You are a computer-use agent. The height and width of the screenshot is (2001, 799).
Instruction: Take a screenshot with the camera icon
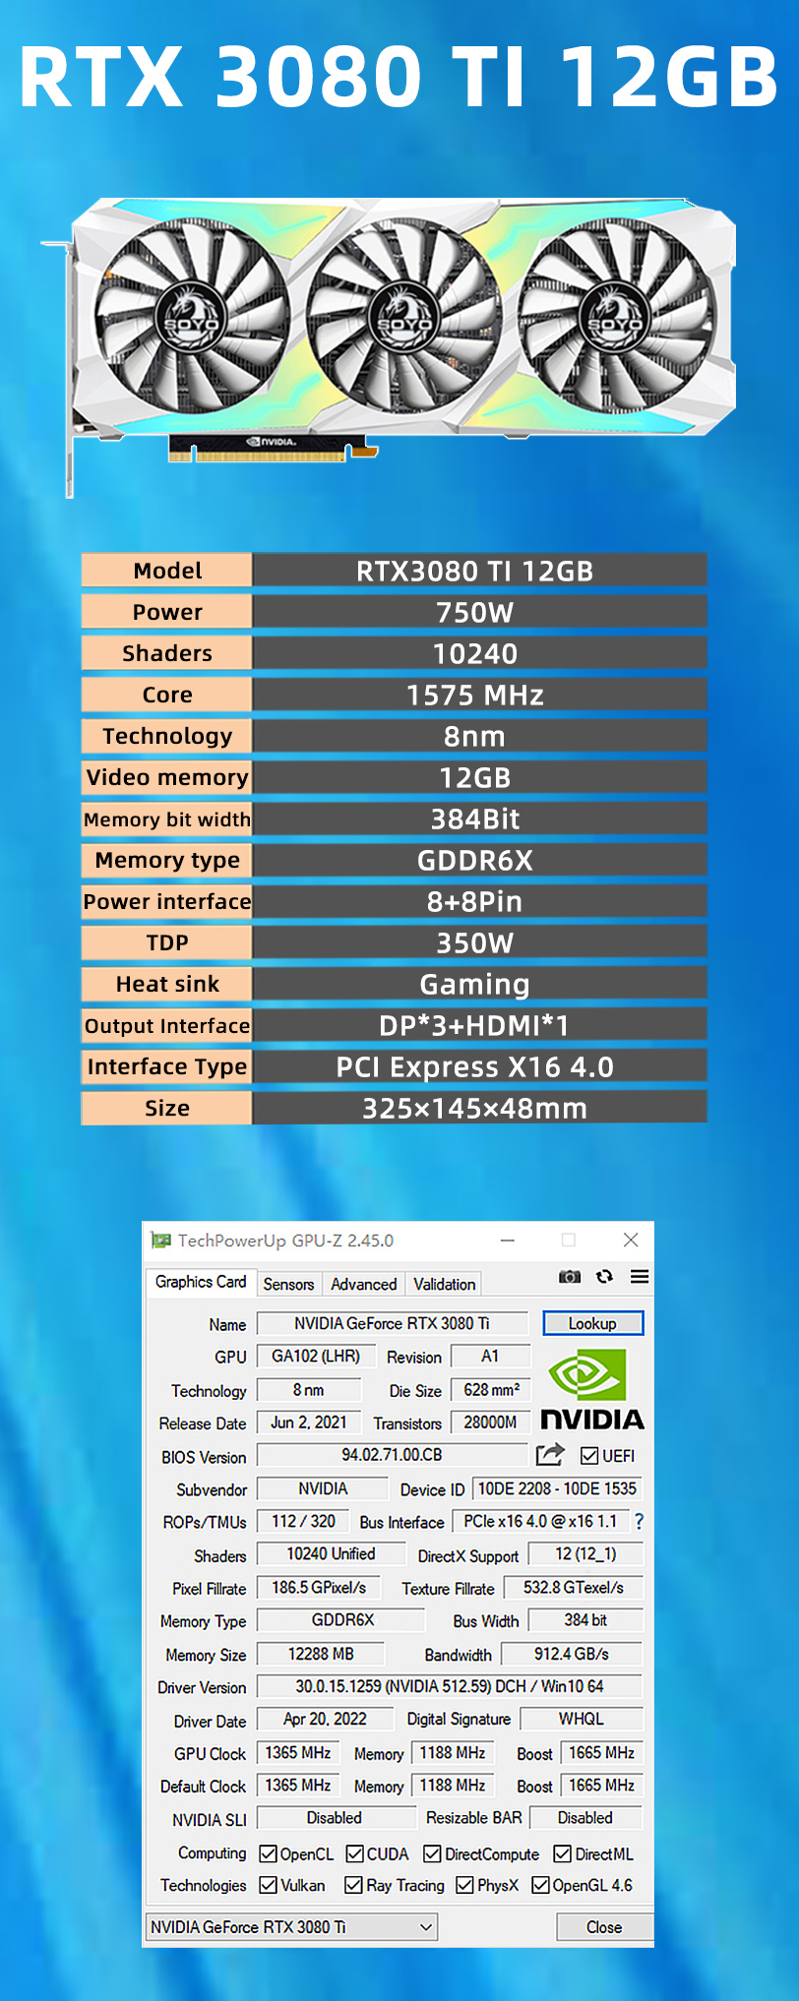pyautogui.click(x=569, y=1277)
